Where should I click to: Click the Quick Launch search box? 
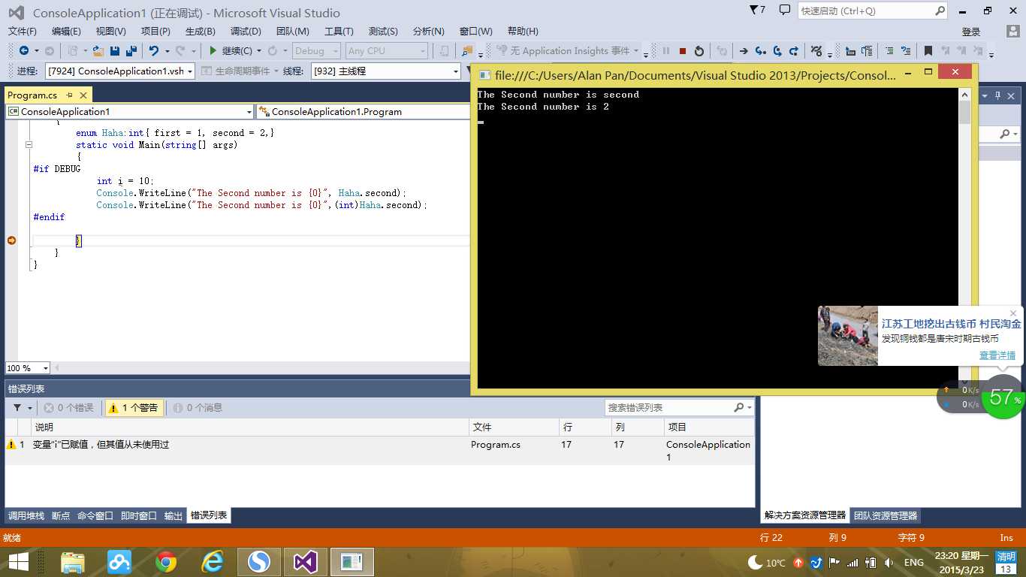(872, 11)
